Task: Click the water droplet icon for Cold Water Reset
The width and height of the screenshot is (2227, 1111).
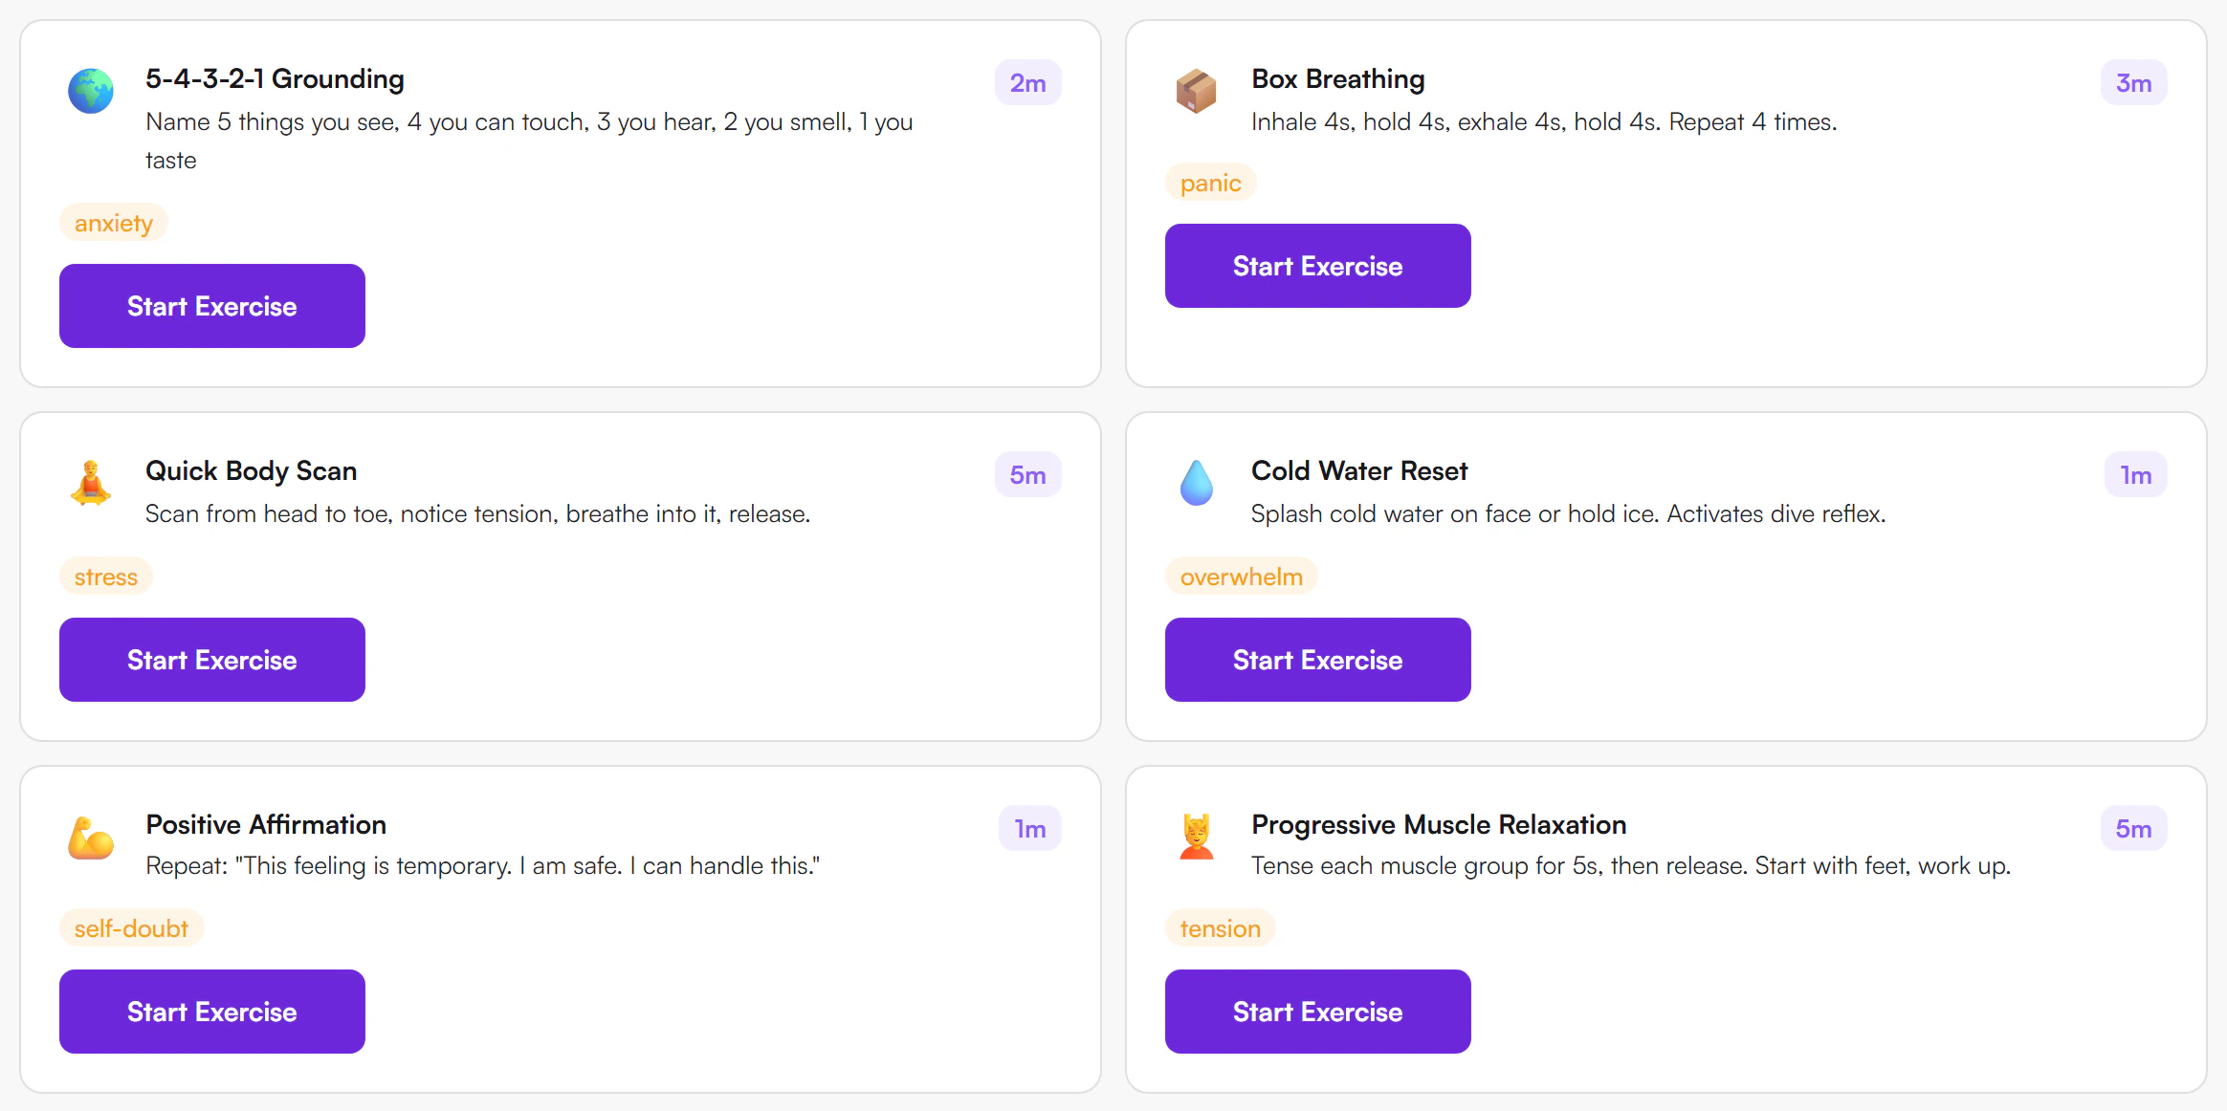Action: pyautogui.click(x=1196, y=483)
